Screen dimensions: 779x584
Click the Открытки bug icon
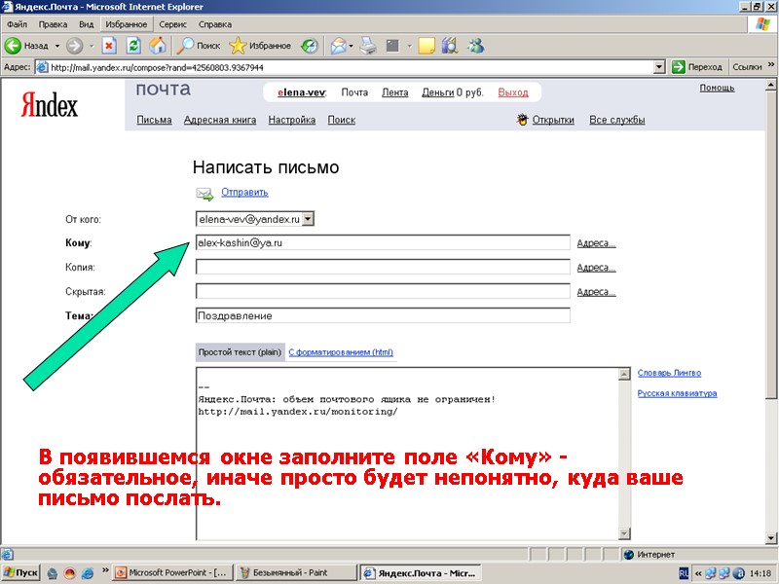[522, 120]
